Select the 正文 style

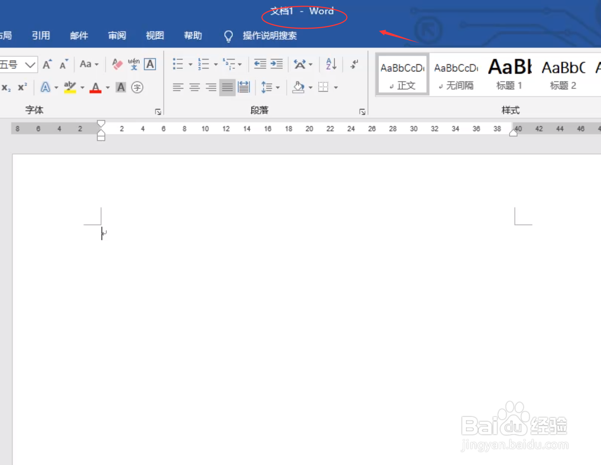402,75
